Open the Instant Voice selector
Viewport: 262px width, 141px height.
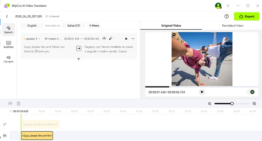(x=53, y=39)
